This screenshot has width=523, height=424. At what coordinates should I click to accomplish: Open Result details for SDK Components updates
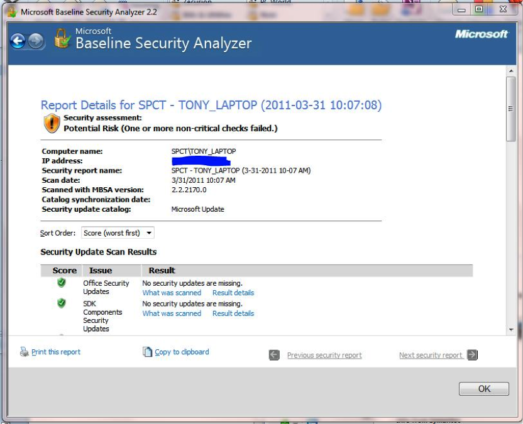pos(233,313)
